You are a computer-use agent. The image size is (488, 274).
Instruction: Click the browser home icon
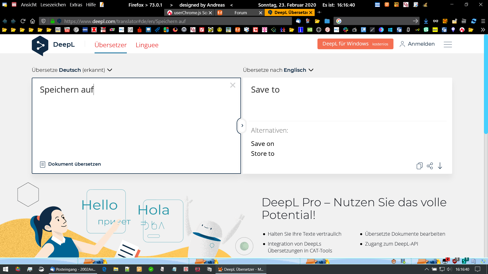pos(33,21)
